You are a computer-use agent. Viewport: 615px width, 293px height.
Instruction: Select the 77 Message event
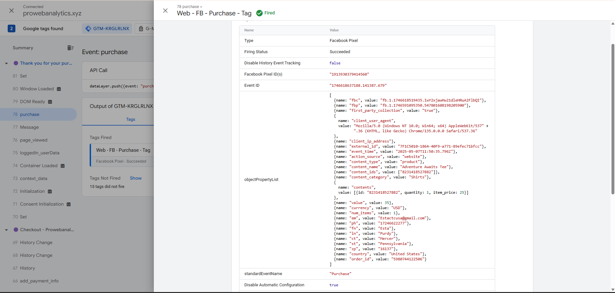[x=29, y=127]
